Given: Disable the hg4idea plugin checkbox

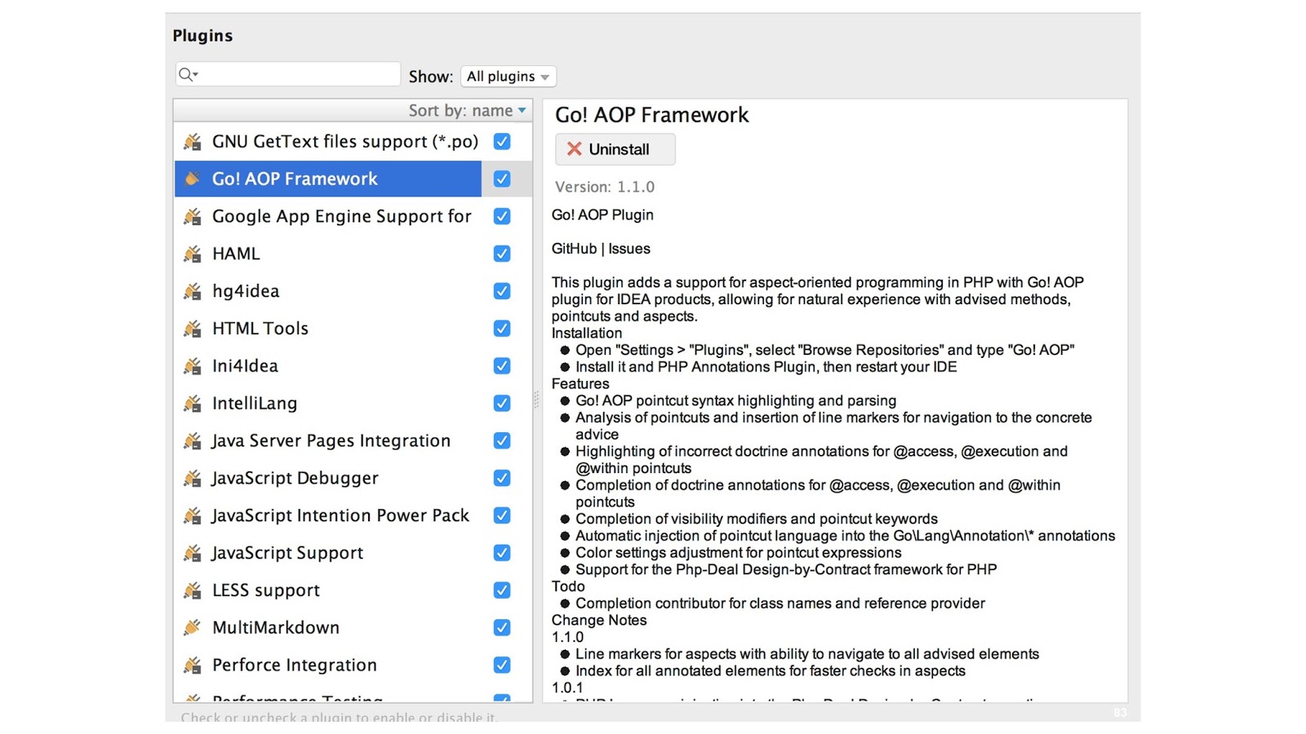Looking at the screenshot, I should click(502, 291).
